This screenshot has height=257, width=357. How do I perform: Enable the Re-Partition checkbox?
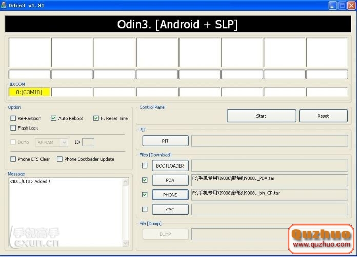pyautogui.click(x=13, y=118)
